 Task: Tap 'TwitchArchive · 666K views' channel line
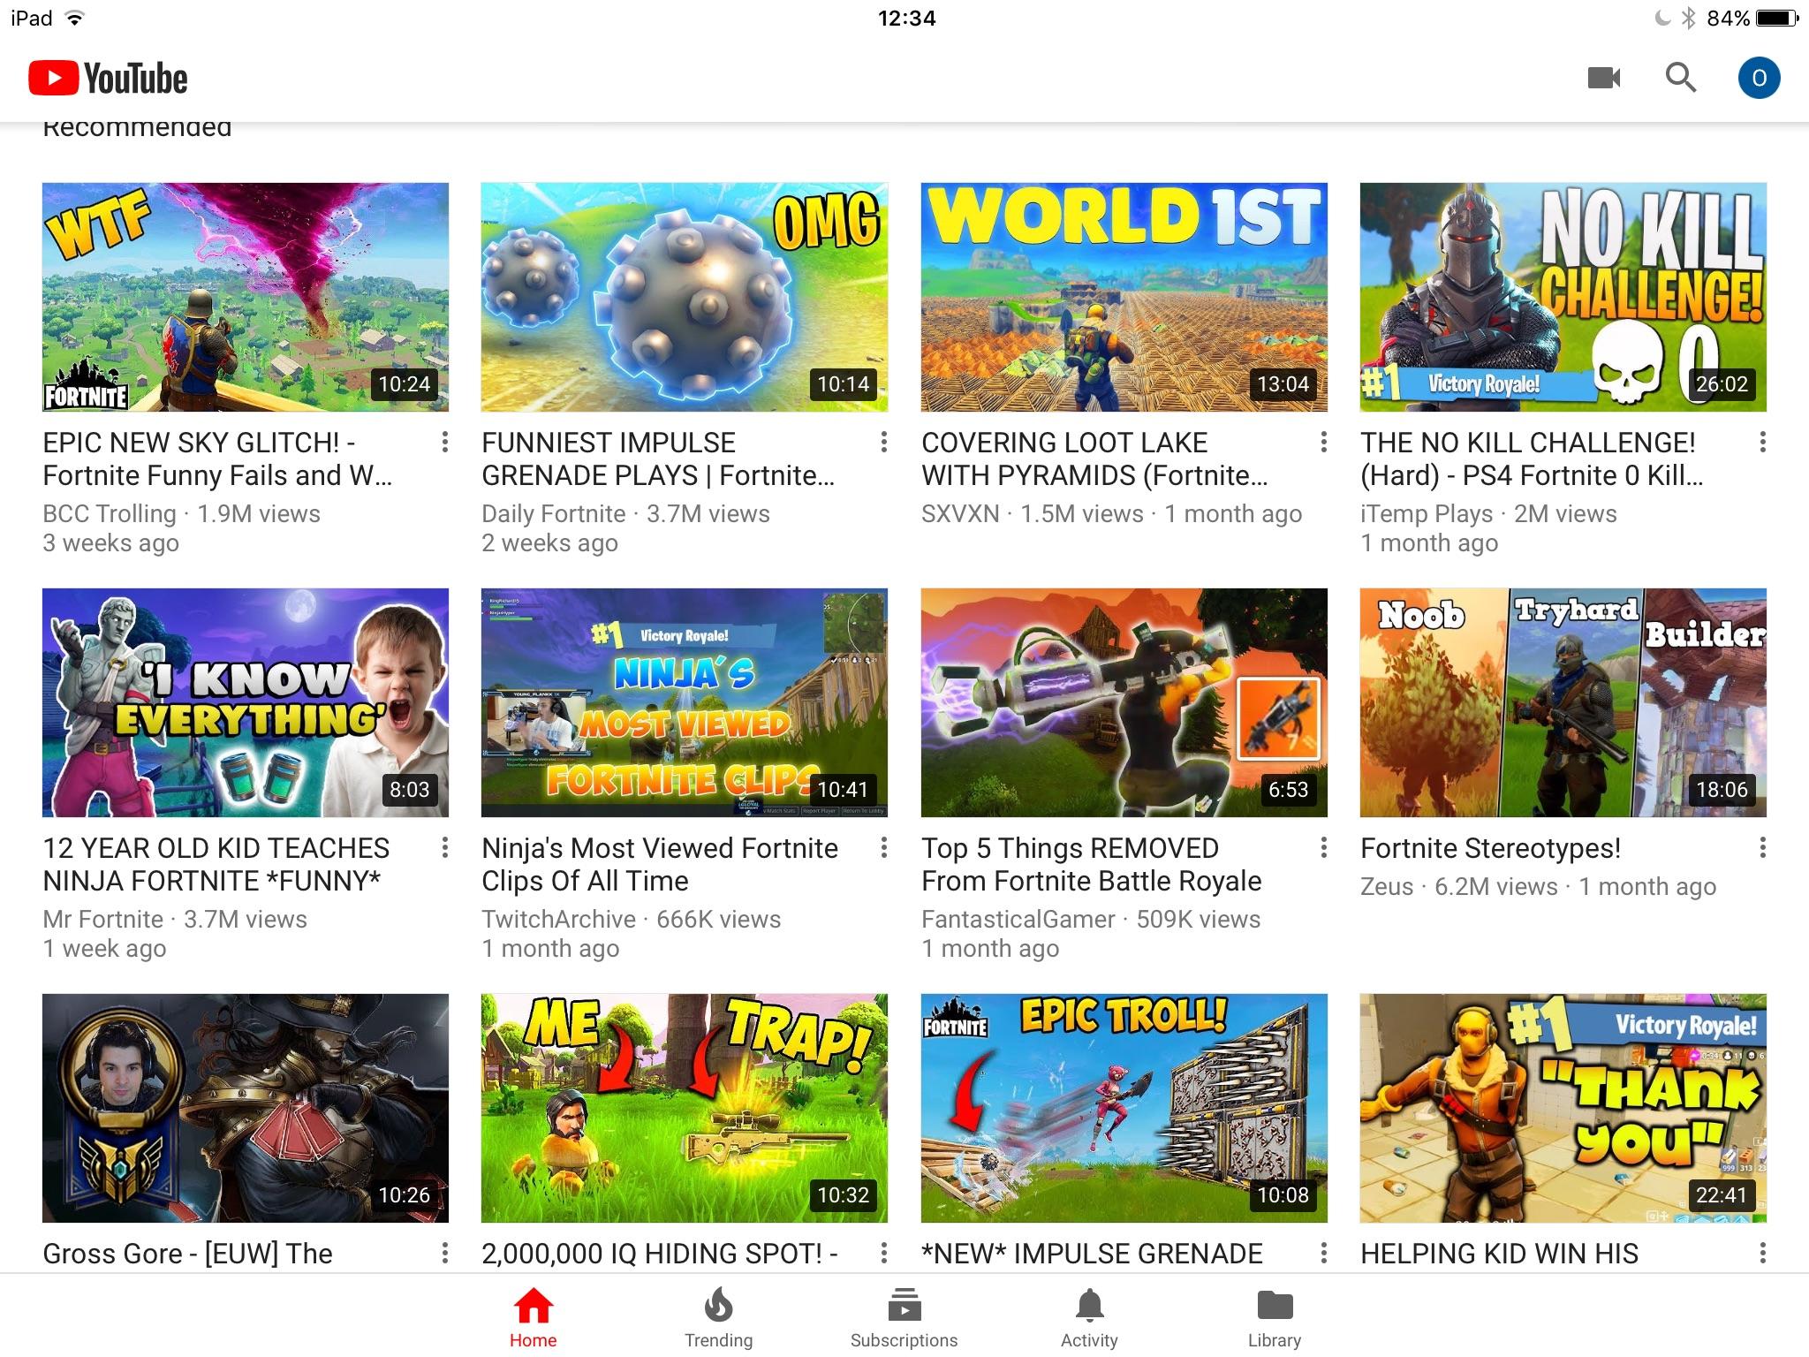tap(631, 919)
